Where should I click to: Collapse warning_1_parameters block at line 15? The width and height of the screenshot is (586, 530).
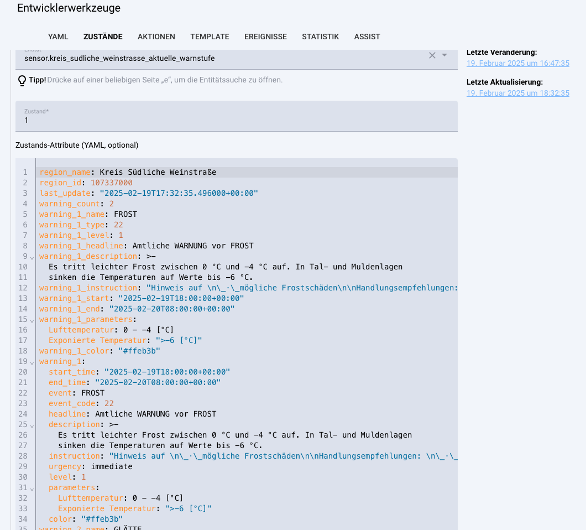(x=32, y=320)
